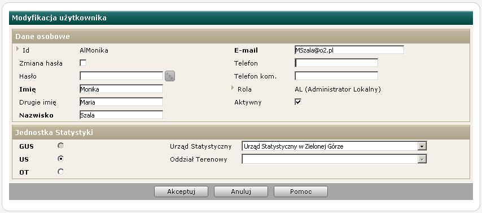Focus the Telefon kom. input field
The height and width of the screenshot is (213, 482).
336,76
